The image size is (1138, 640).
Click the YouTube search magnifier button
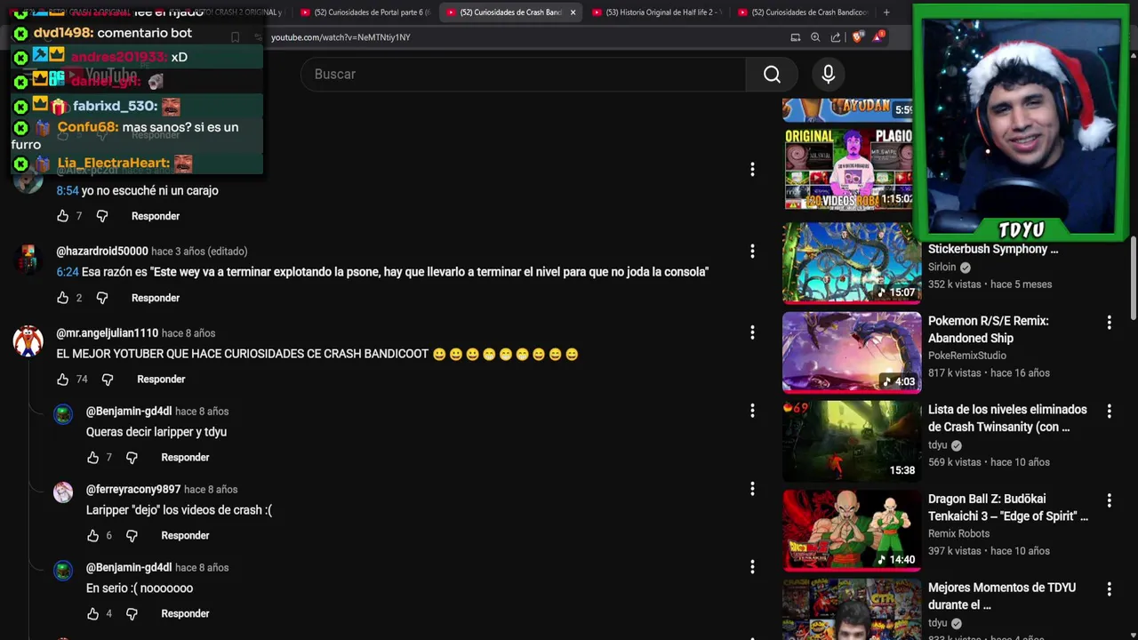pyautogui.click(x=772, y=75)
